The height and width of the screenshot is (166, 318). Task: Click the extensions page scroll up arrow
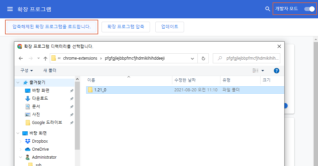pos(316,39)
